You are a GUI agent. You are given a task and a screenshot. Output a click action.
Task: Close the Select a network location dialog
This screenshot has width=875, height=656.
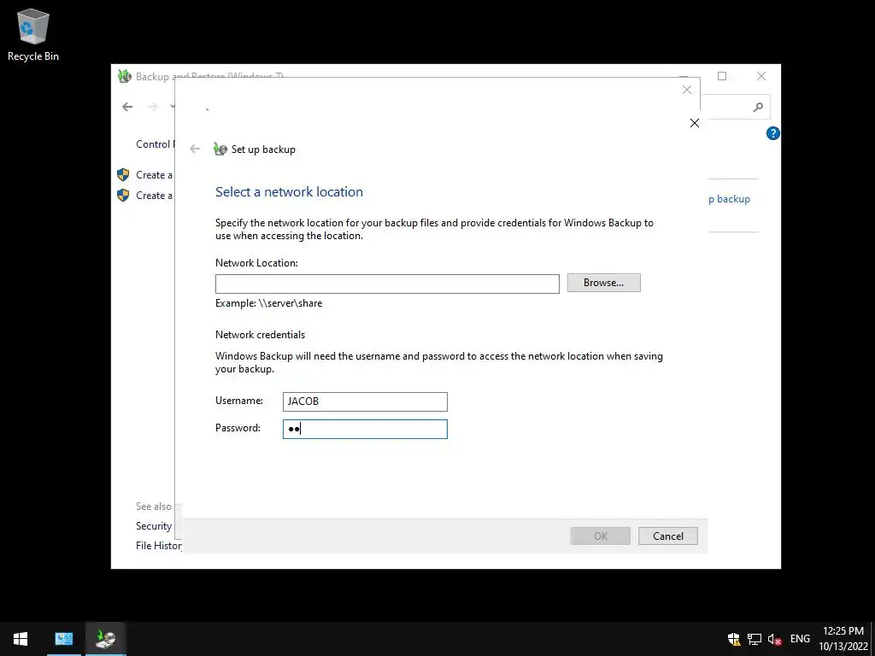(694, 123)
